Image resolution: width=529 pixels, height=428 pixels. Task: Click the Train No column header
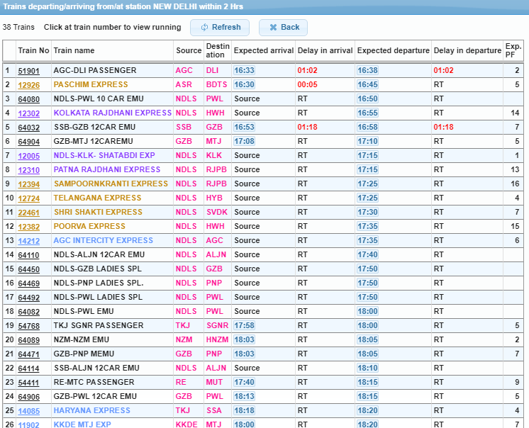click(33, 50)
